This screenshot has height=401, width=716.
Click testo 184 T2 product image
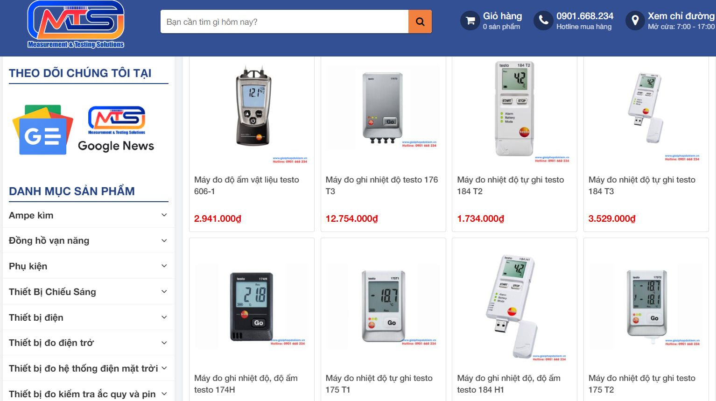tap(514, 110)
